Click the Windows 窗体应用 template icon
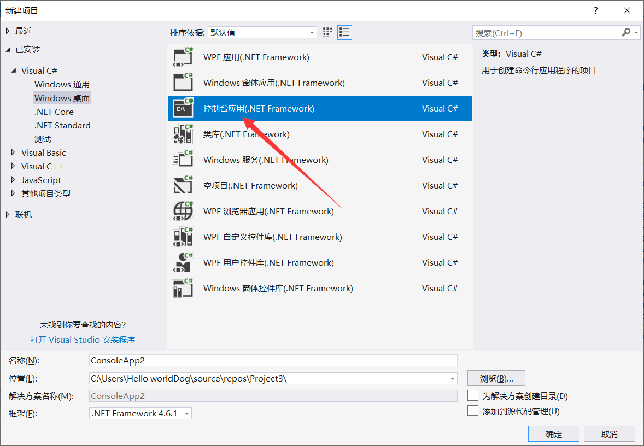 pos(183,83)
